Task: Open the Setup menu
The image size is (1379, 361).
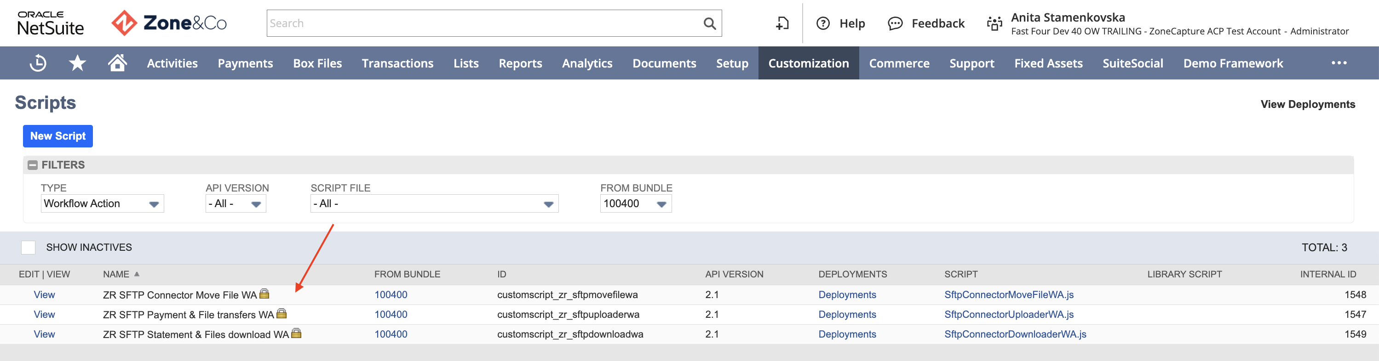Action: 732,63
